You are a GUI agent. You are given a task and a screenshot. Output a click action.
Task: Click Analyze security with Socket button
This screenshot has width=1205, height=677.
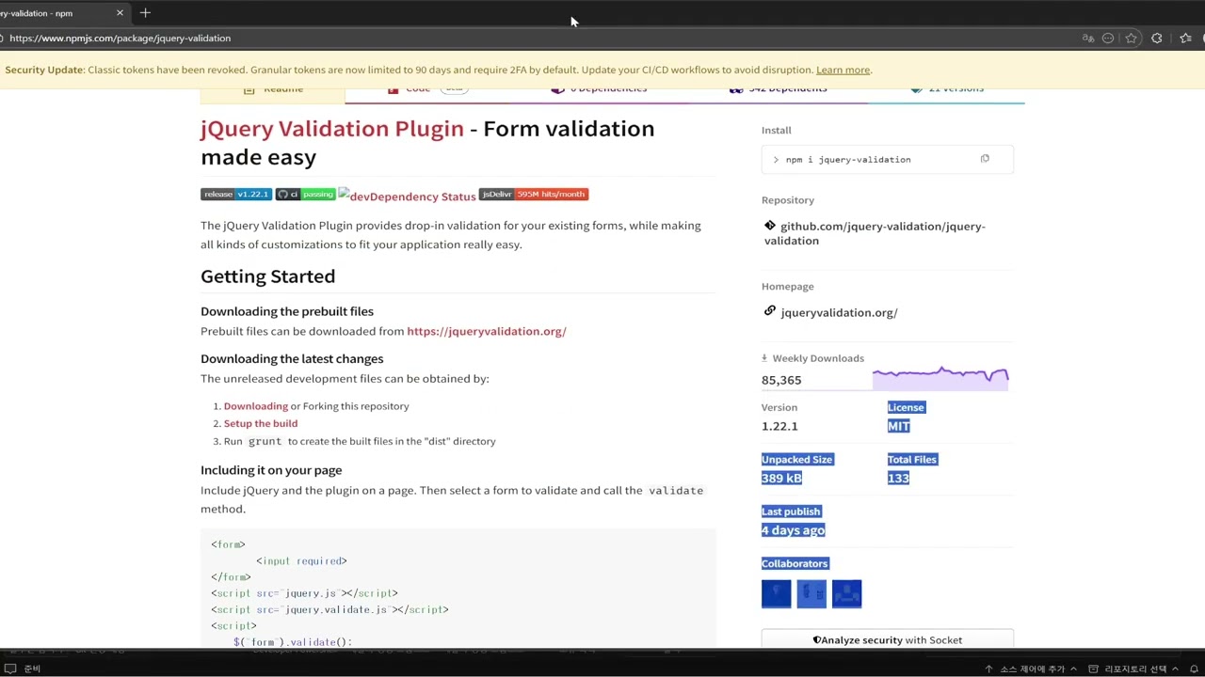pyautogui.click(x=887, y=640)
